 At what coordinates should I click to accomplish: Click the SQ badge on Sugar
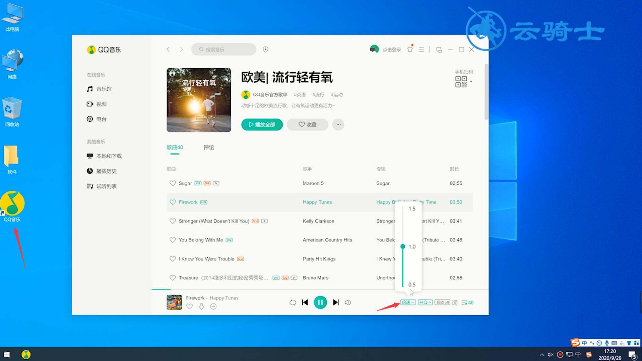pyautogui.click(x=207, y=183)
